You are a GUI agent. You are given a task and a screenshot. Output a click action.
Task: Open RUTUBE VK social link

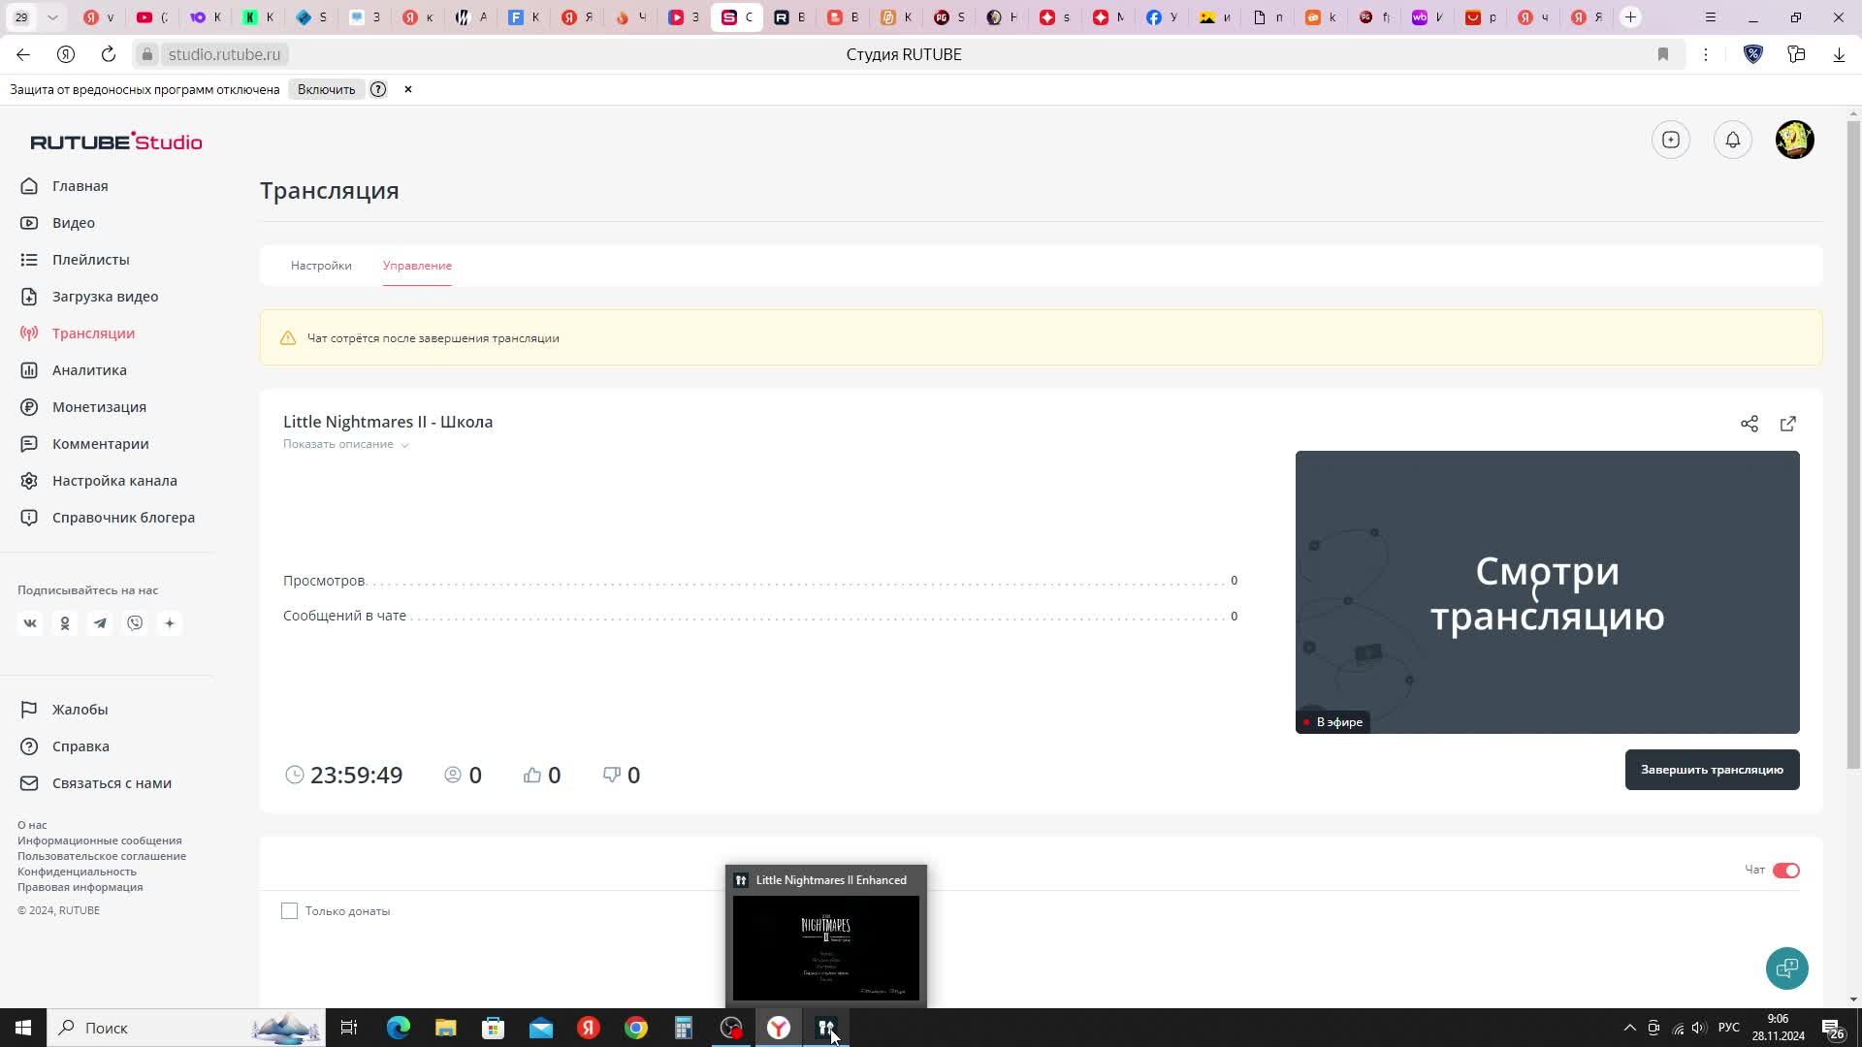click(30, 623)
